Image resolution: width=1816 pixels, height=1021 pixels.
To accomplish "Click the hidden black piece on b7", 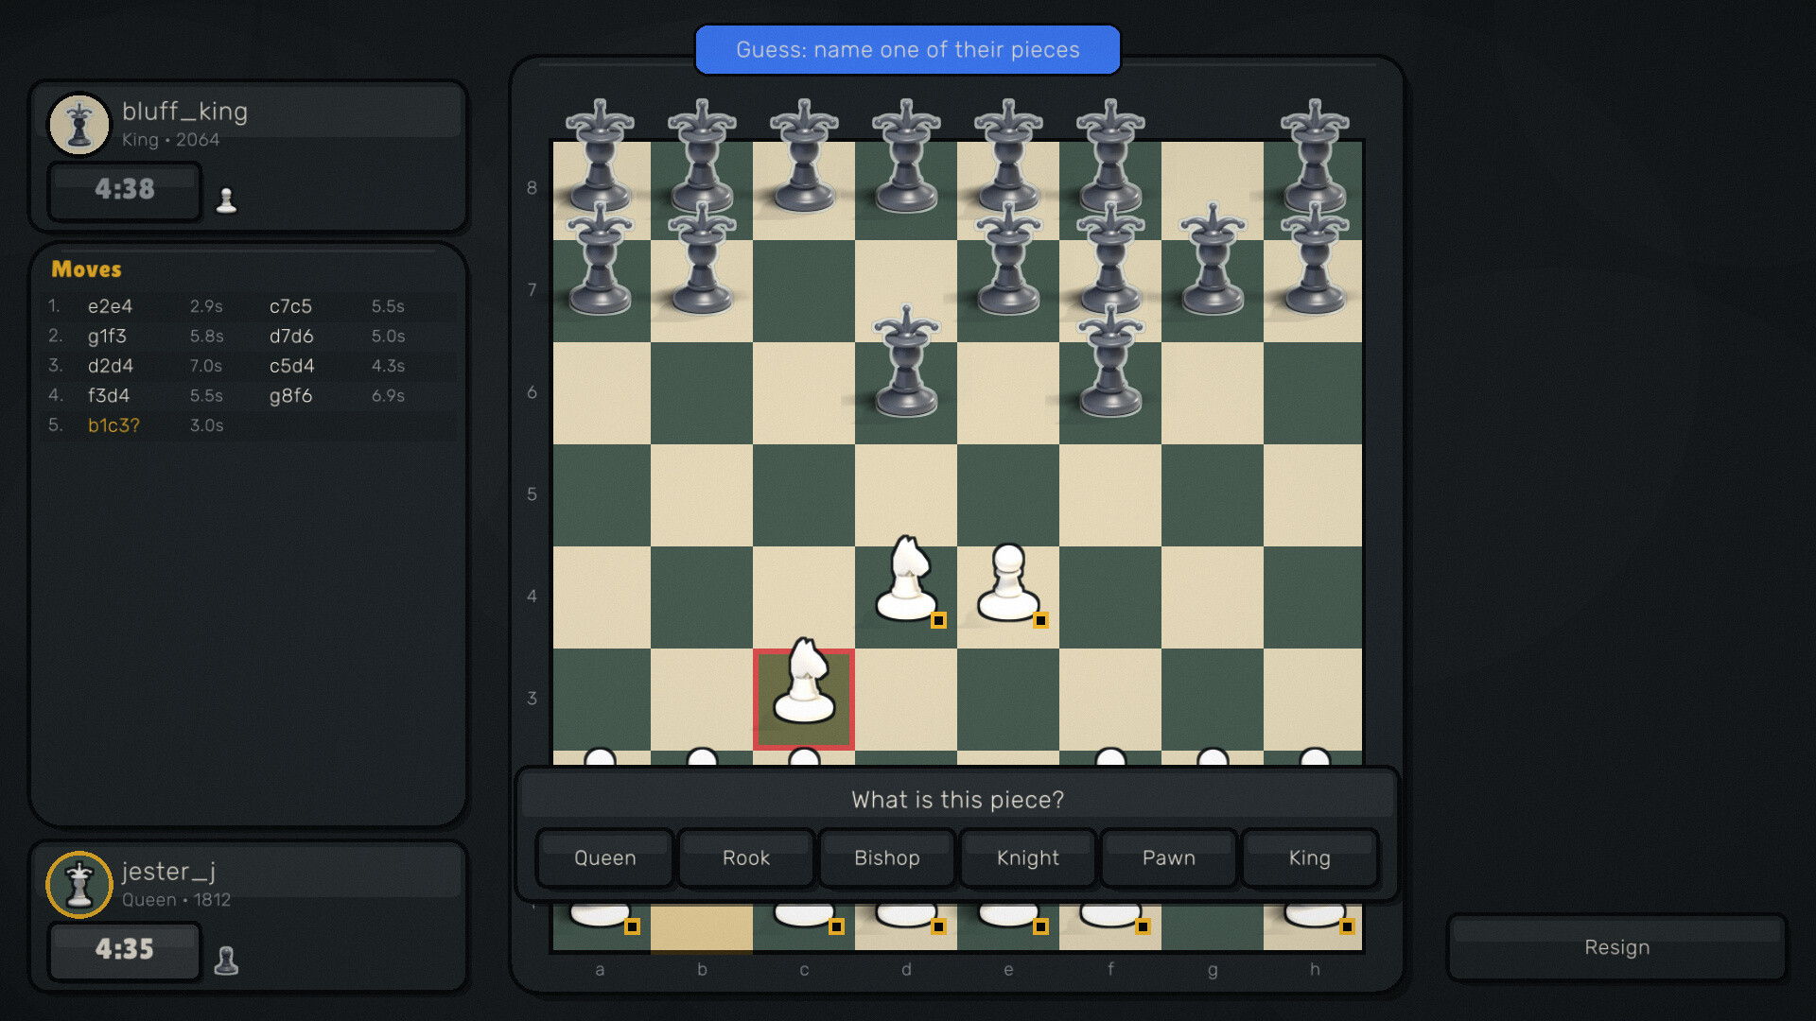I will pyautogui.click(x=702, y=260).
